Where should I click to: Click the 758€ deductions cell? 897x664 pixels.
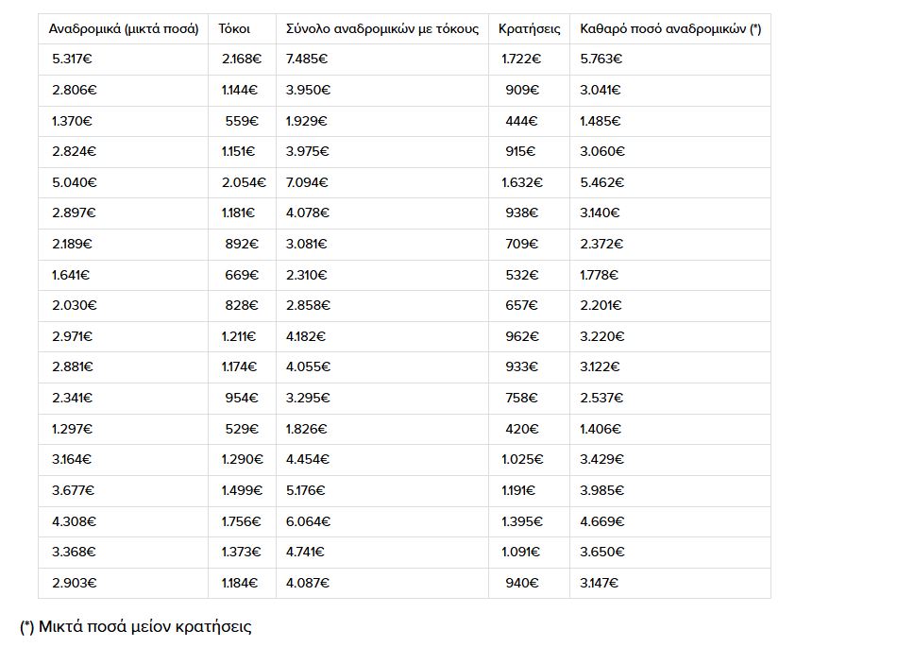522,398
